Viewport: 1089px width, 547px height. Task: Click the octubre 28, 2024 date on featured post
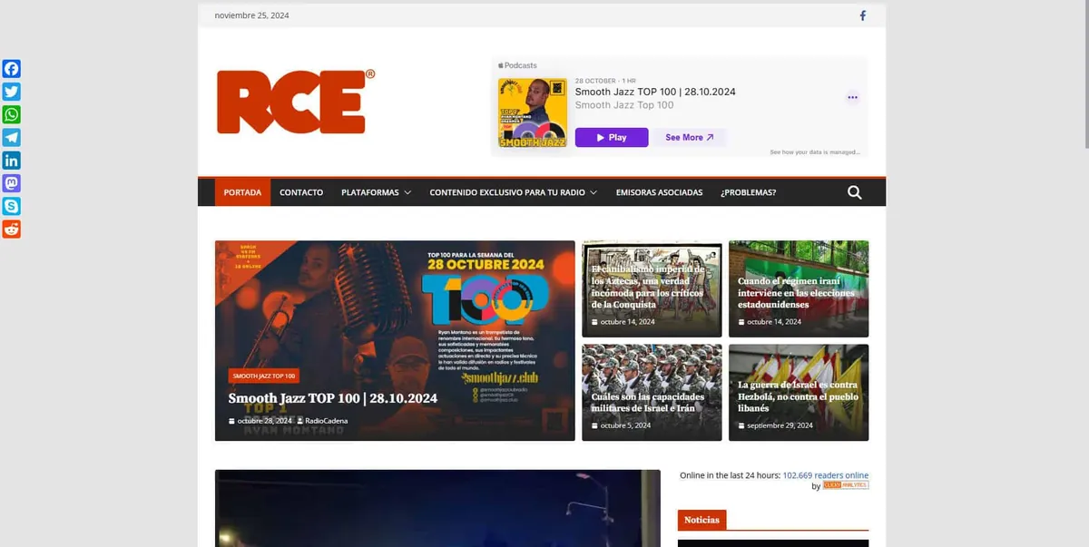click(x=265, y=421)
